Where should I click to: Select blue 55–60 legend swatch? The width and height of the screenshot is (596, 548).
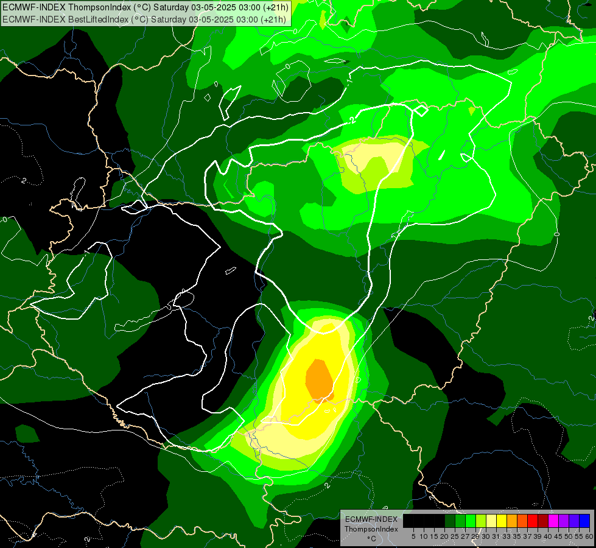[584, 521]
